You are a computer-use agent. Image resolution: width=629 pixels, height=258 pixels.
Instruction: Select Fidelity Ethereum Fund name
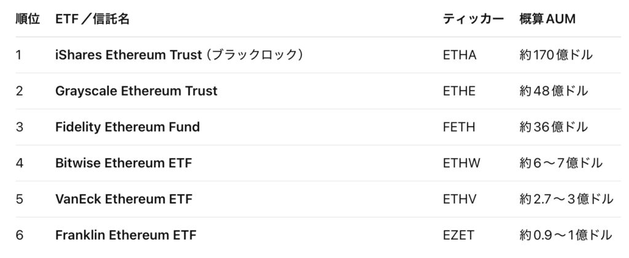[x=127, y=127]
